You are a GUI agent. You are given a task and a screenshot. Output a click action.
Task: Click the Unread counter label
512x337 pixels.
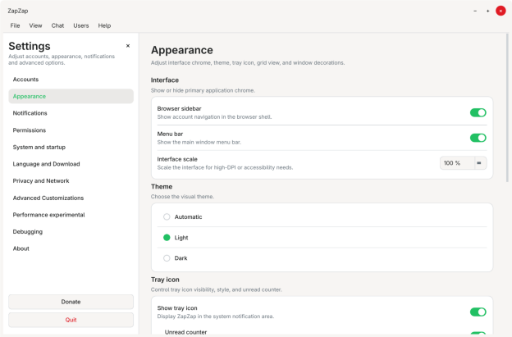click(x=185, y=332)
